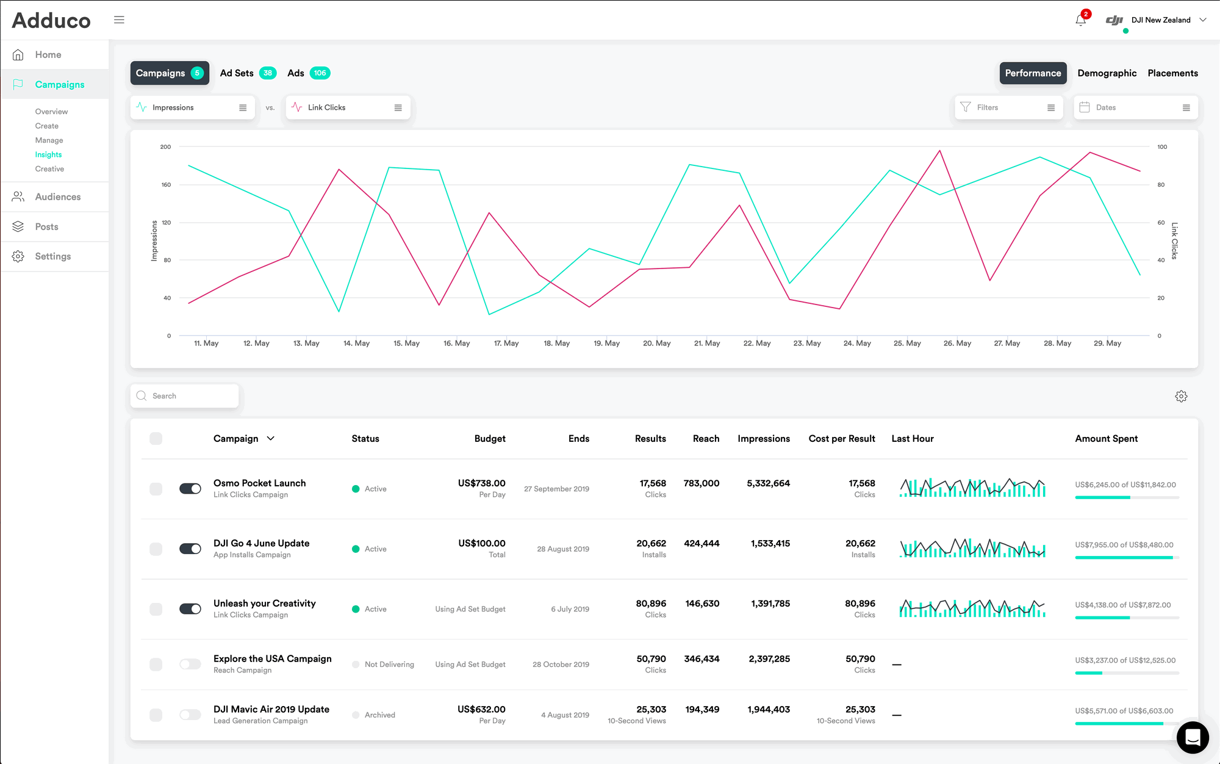This screenshot has height=764, width=1220.
Task: Click the Campaigns flag icon in sidebar
Action: coord(18,84)
